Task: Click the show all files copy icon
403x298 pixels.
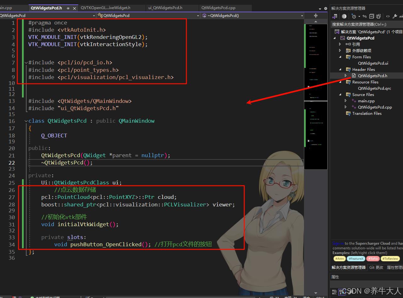Action: (378, 16)
